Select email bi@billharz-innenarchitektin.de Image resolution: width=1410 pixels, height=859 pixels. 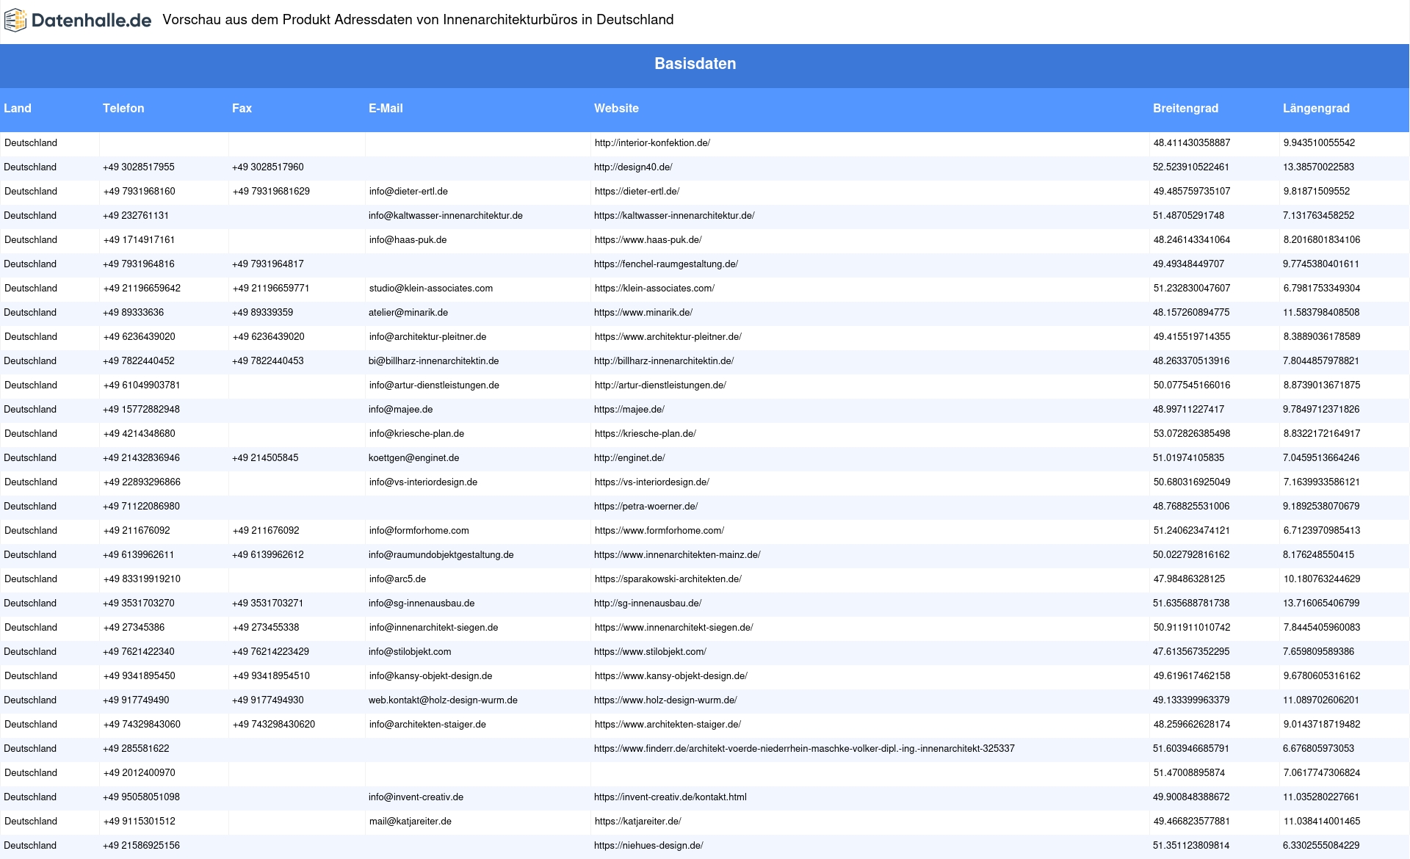pyautogui.click(x=433, y=361)
